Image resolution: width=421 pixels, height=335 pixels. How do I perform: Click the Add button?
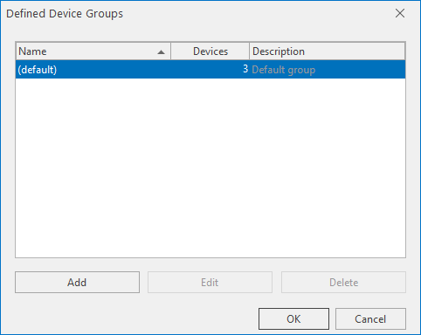77,283
